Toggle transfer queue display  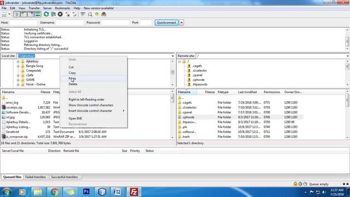coord(38,14)
